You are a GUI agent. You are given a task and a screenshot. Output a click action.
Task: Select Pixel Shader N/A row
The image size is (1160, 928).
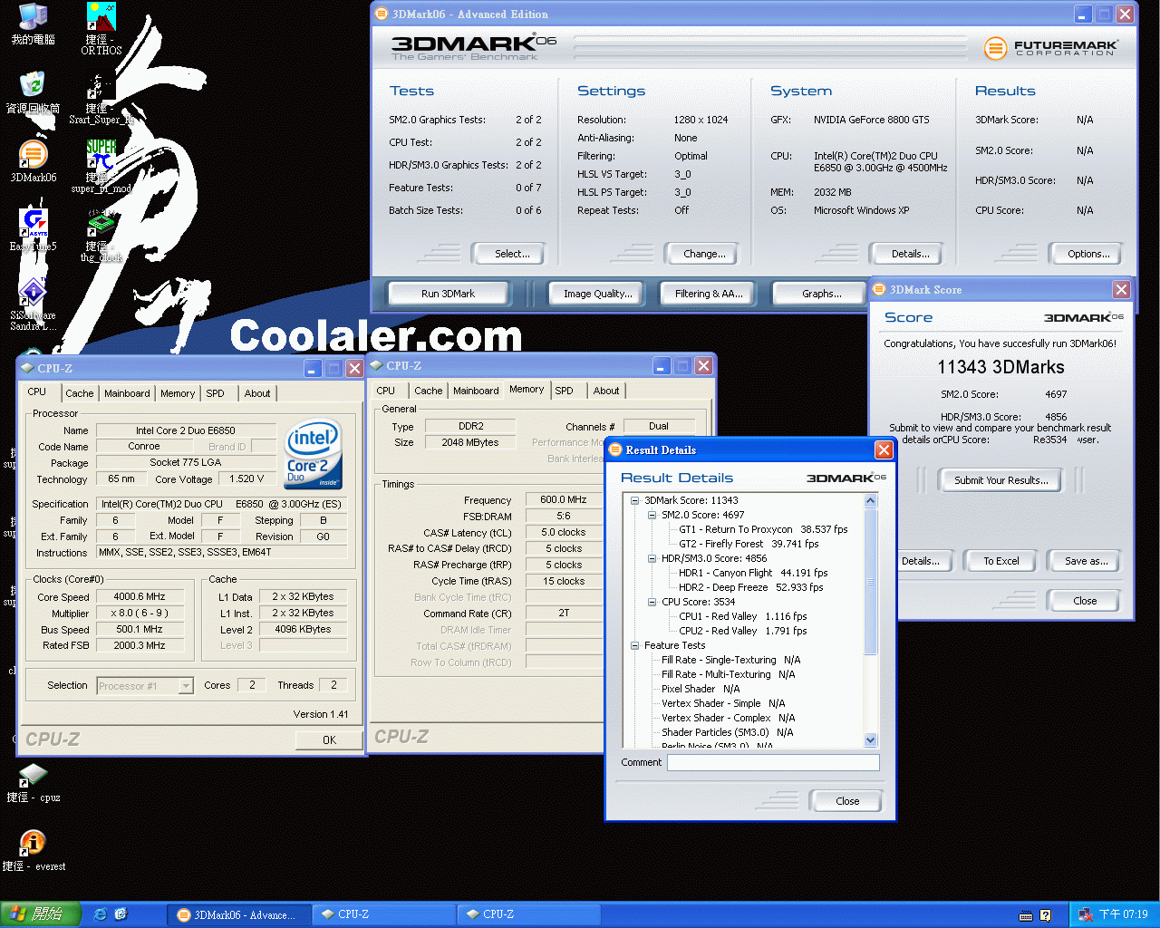tap(701, 690)
